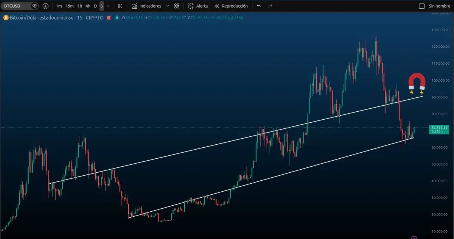Switch to the 4h timeframe
This screenshot has width=454, height=239.
tap(88, 6)
